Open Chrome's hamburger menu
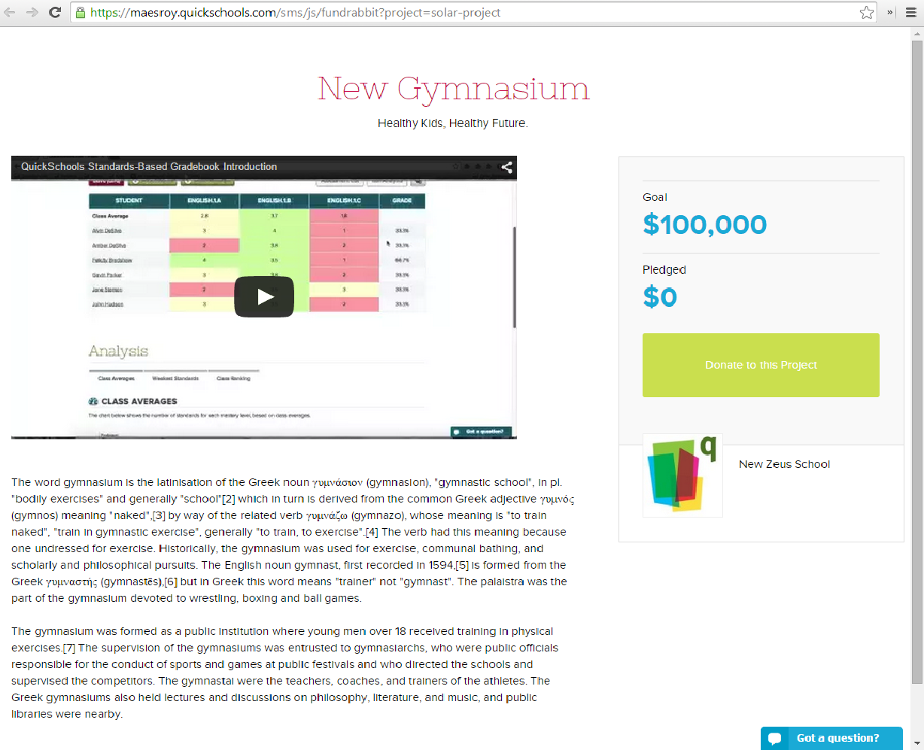 pos(911,11)
